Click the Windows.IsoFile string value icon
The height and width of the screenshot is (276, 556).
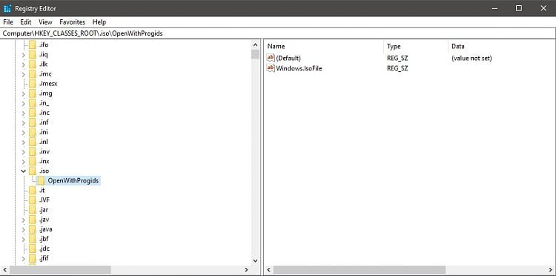coord(271,68)
